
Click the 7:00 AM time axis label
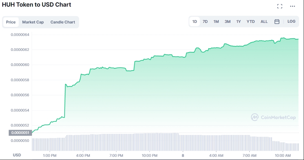pos(249,155)
